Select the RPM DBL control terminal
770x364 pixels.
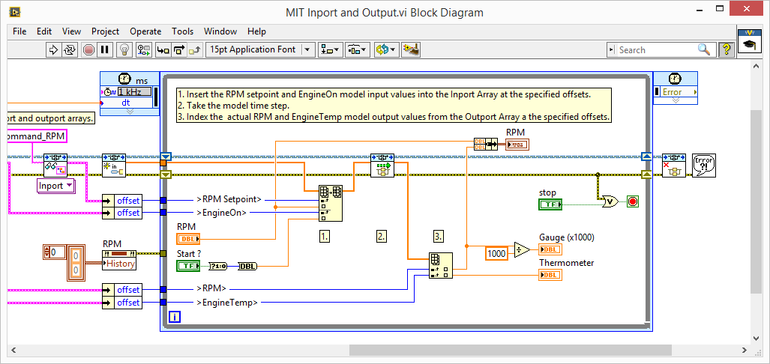(189, 239)
